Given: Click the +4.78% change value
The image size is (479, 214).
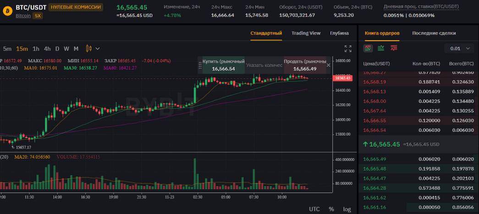Looking at the screenshot, I should click(x=172, y=15).
